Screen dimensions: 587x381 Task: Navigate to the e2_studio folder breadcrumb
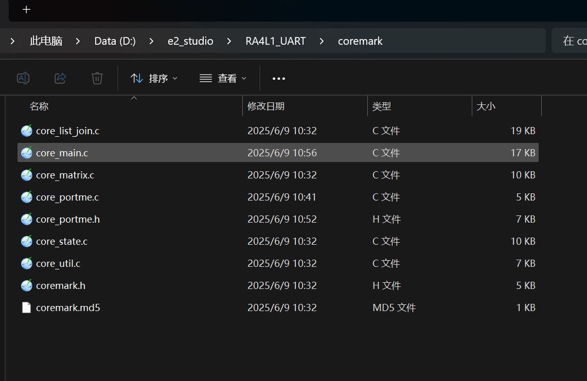click(x=190, y=41)
